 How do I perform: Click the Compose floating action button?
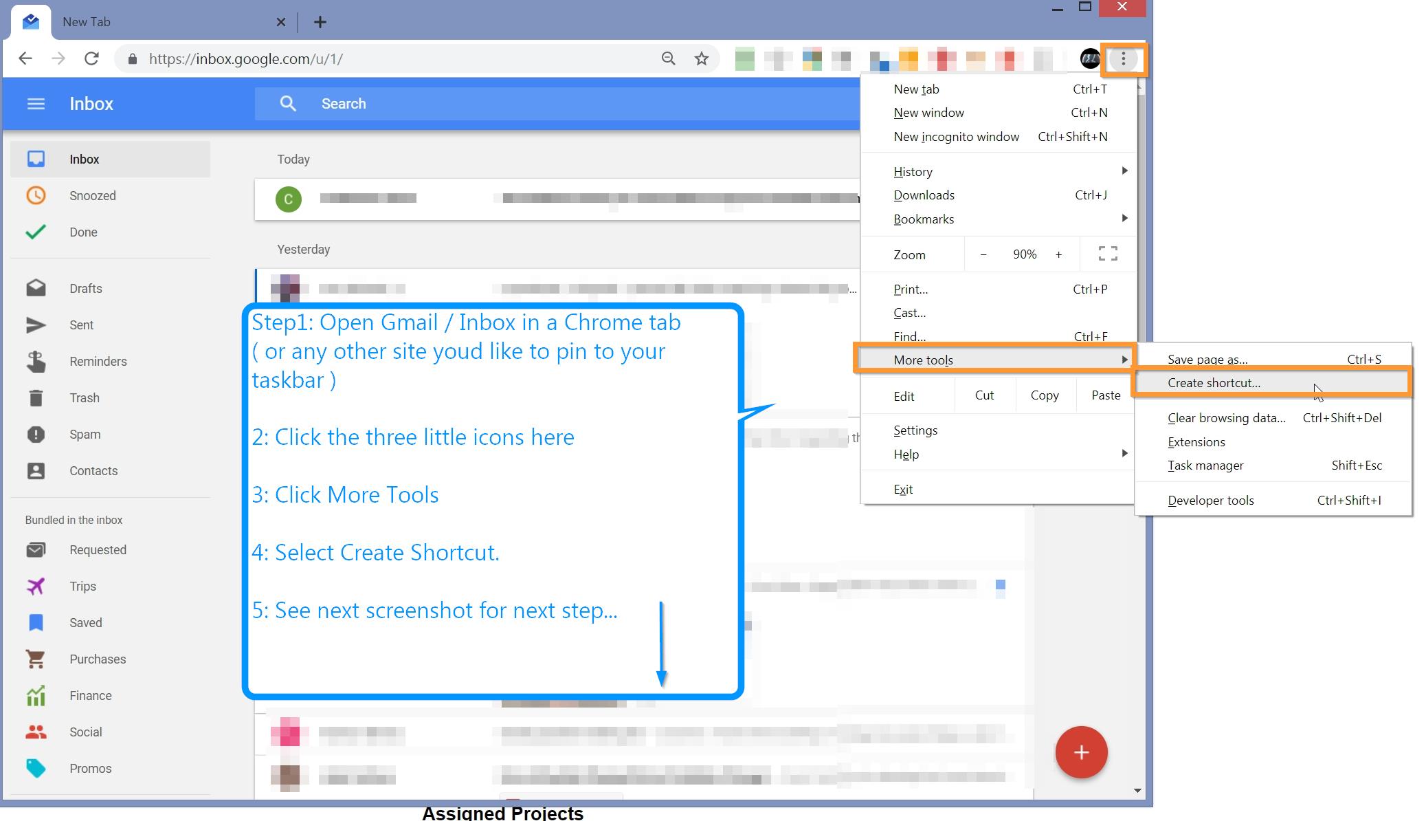point(1082,752)
